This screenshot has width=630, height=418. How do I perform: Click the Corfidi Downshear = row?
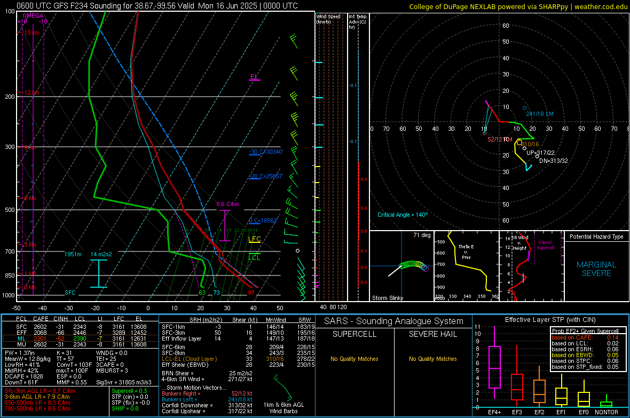[x=207, y=405]
